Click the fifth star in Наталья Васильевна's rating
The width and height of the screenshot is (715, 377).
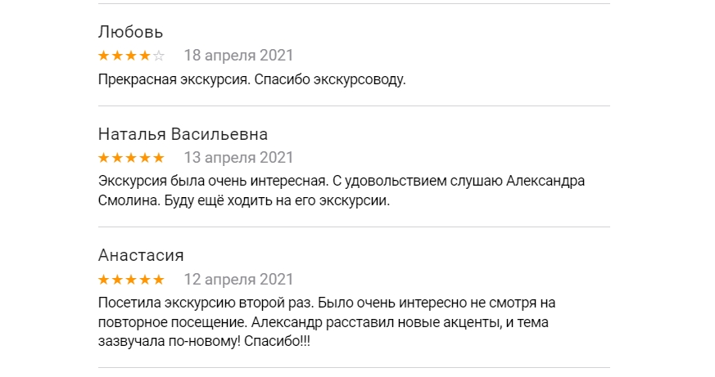[159, 158]
